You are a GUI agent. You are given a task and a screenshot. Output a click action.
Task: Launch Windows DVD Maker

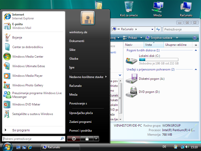(34, 104)
